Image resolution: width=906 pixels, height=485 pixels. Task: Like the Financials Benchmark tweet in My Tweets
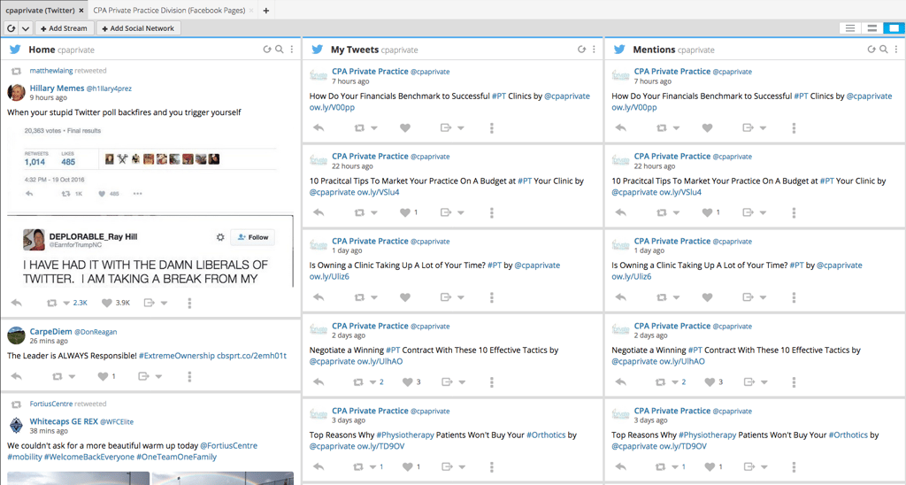pyautogui.click(x=405, y=127)
